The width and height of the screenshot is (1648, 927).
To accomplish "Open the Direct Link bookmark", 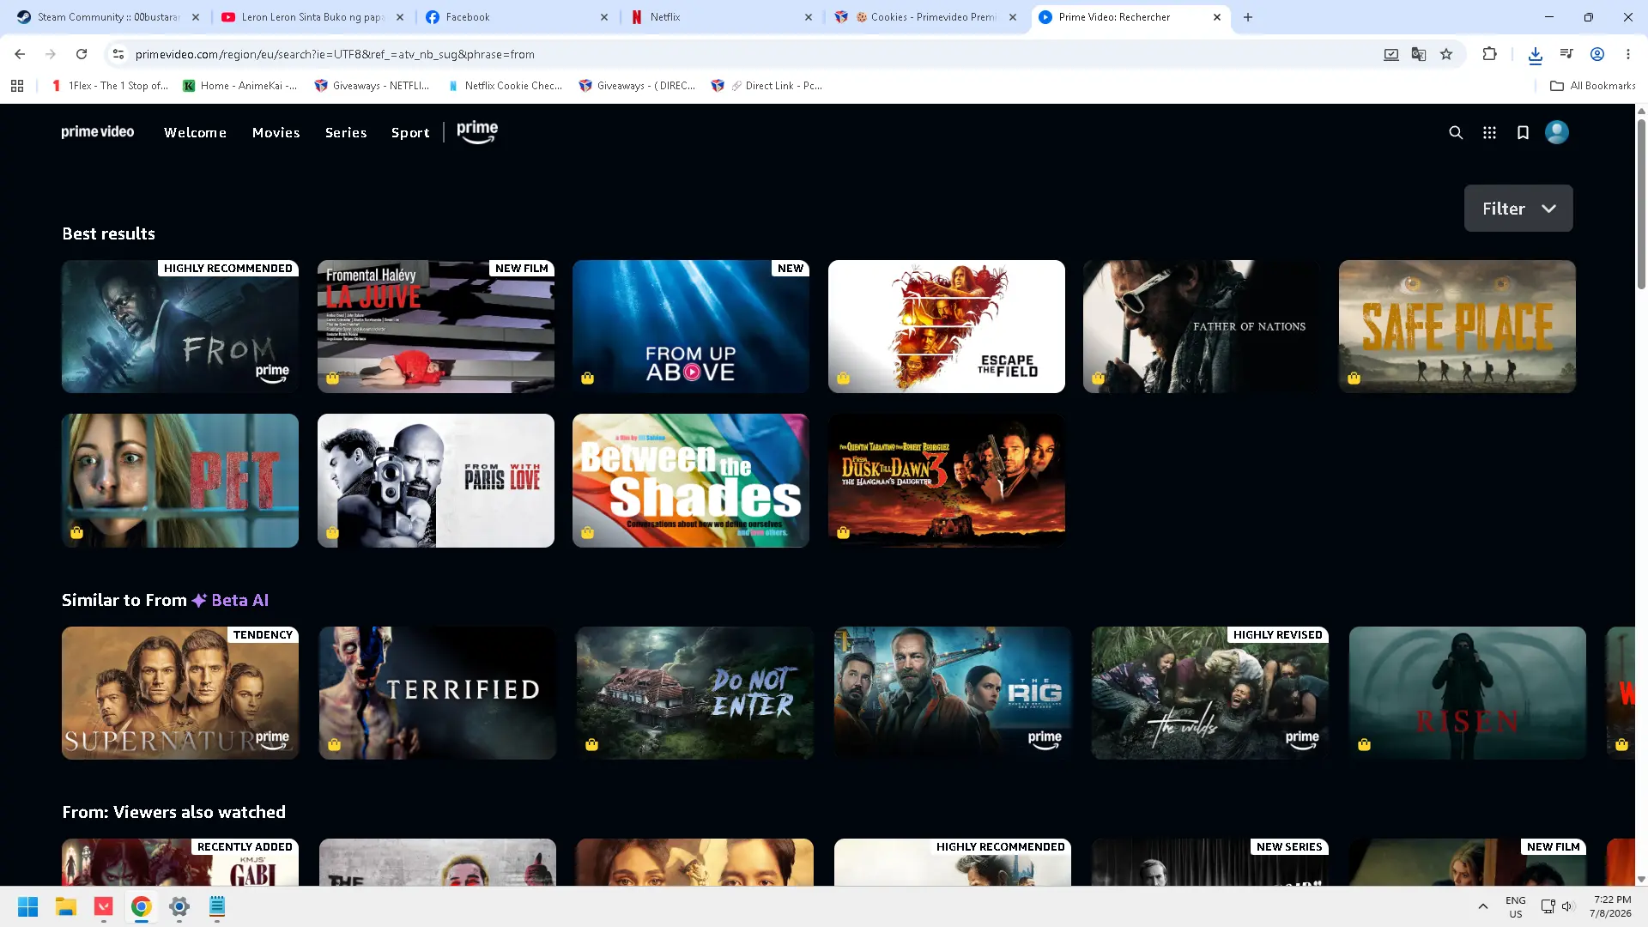I will tap(767, 86).
